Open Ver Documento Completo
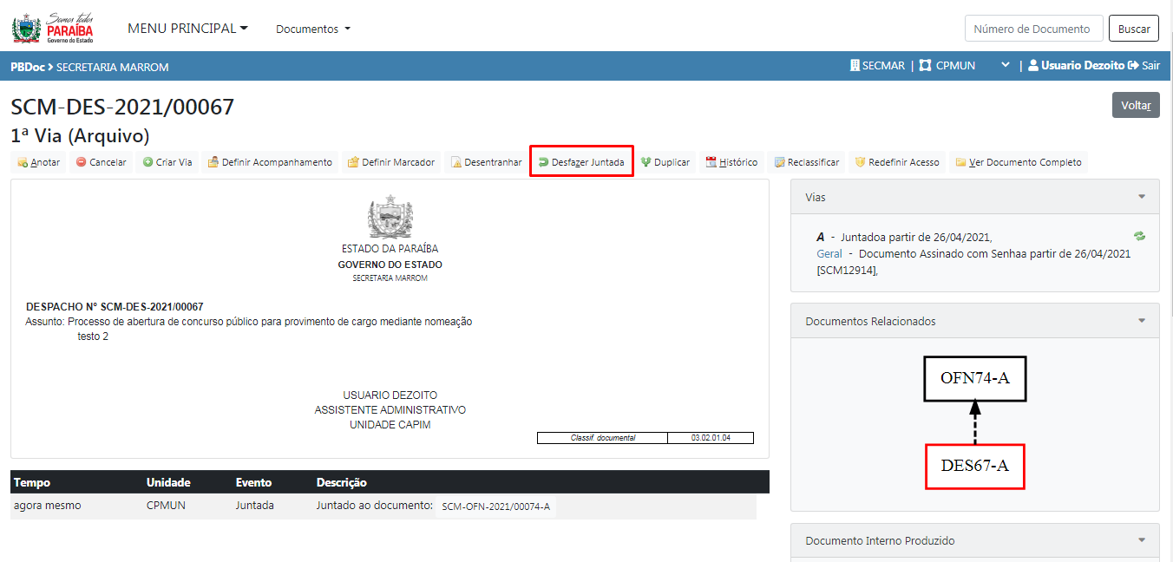1173x562 pixels. coord(960,162)
